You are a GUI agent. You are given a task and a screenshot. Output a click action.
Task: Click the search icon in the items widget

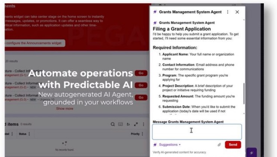click(113, 124)
